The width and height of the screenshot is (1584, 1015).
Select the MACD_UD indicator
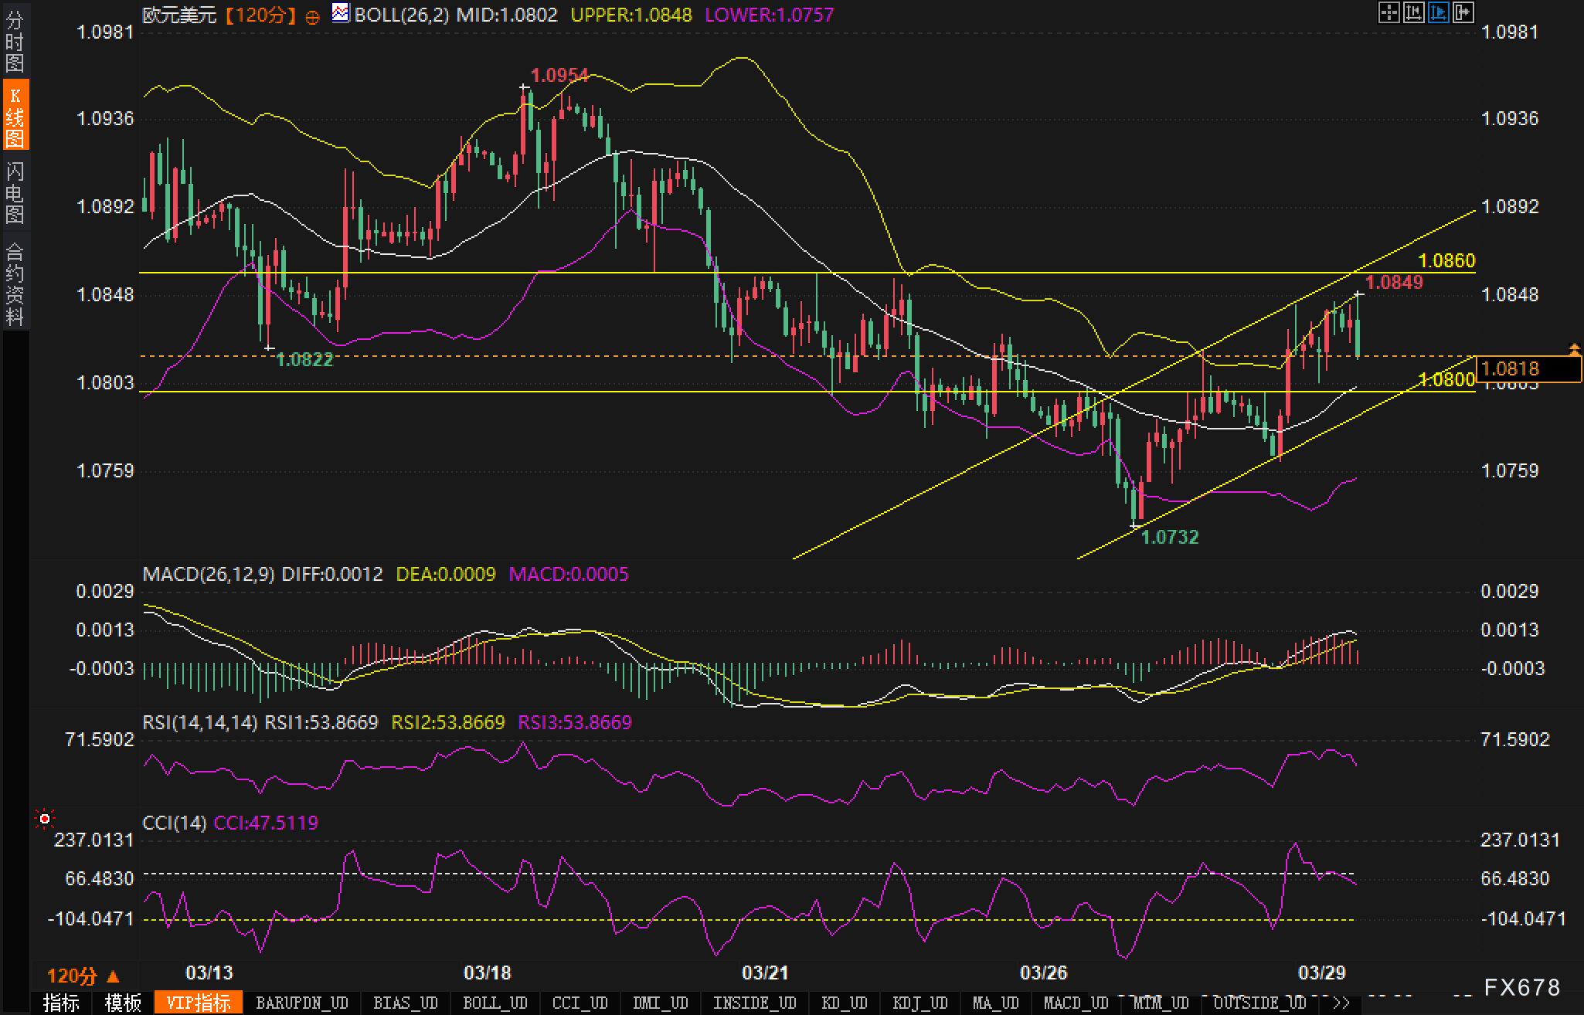1076,1003
